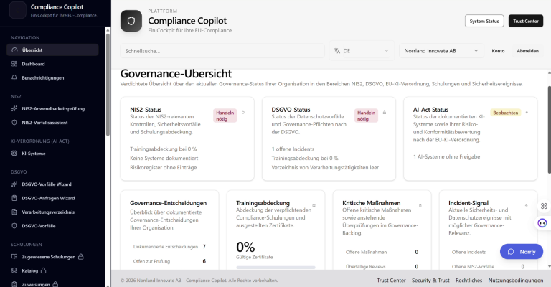Click into the Schnellsuche search field
The image size is (551, 287).
pyautogui.click(x=222, y=51)
